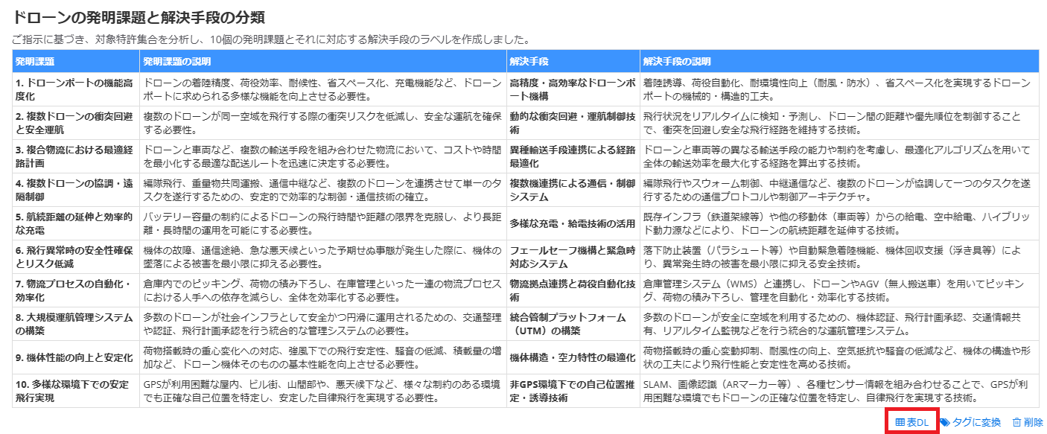Click the 動的な衝突回避・運航制御技術 cell
1047x434 pixels.
click(x=572, y=123)
